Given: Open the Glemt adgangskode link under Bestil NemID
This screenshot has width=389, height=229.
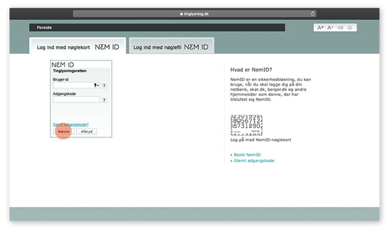Looking at the screenshot, I should pyautogui.click(x=254, y=161).
